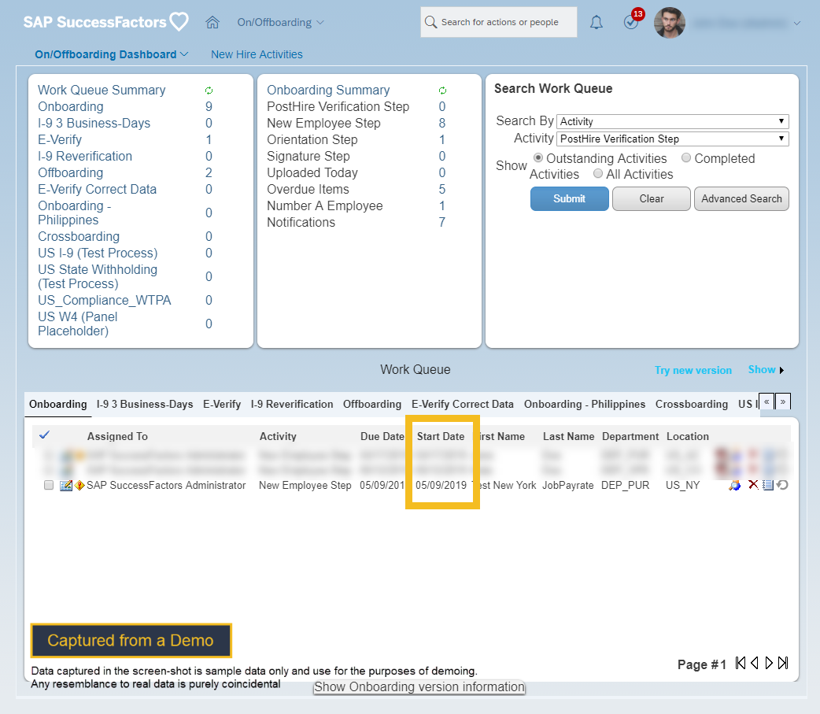Screen dimensions: 820x714
Task: Open the document list icon in the row
Action: 768,485
